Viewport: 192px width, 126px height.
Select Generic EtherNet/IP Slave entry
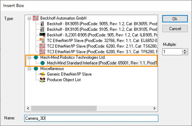(x=69, y=74)
